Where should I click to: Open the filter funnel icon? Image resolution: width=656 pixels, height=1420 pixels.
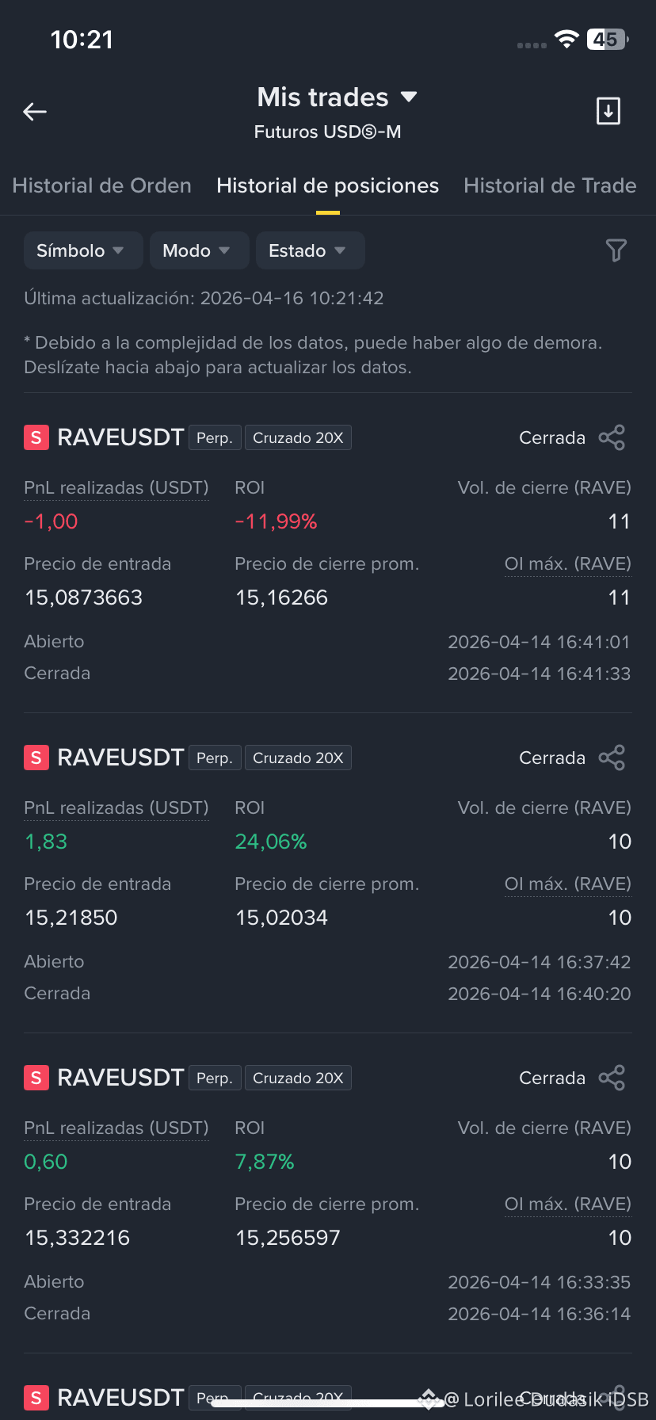point(616,250)
